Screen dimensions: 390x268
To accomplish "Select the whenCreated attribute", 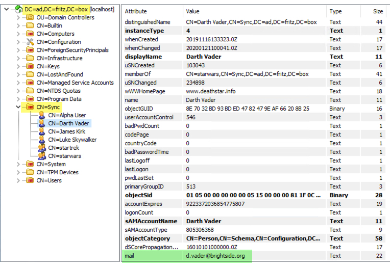I will 141,39.
